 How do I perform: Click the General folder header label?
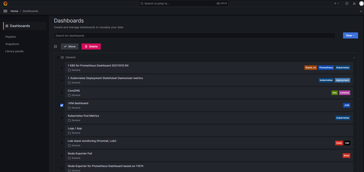tap(70, 57)
